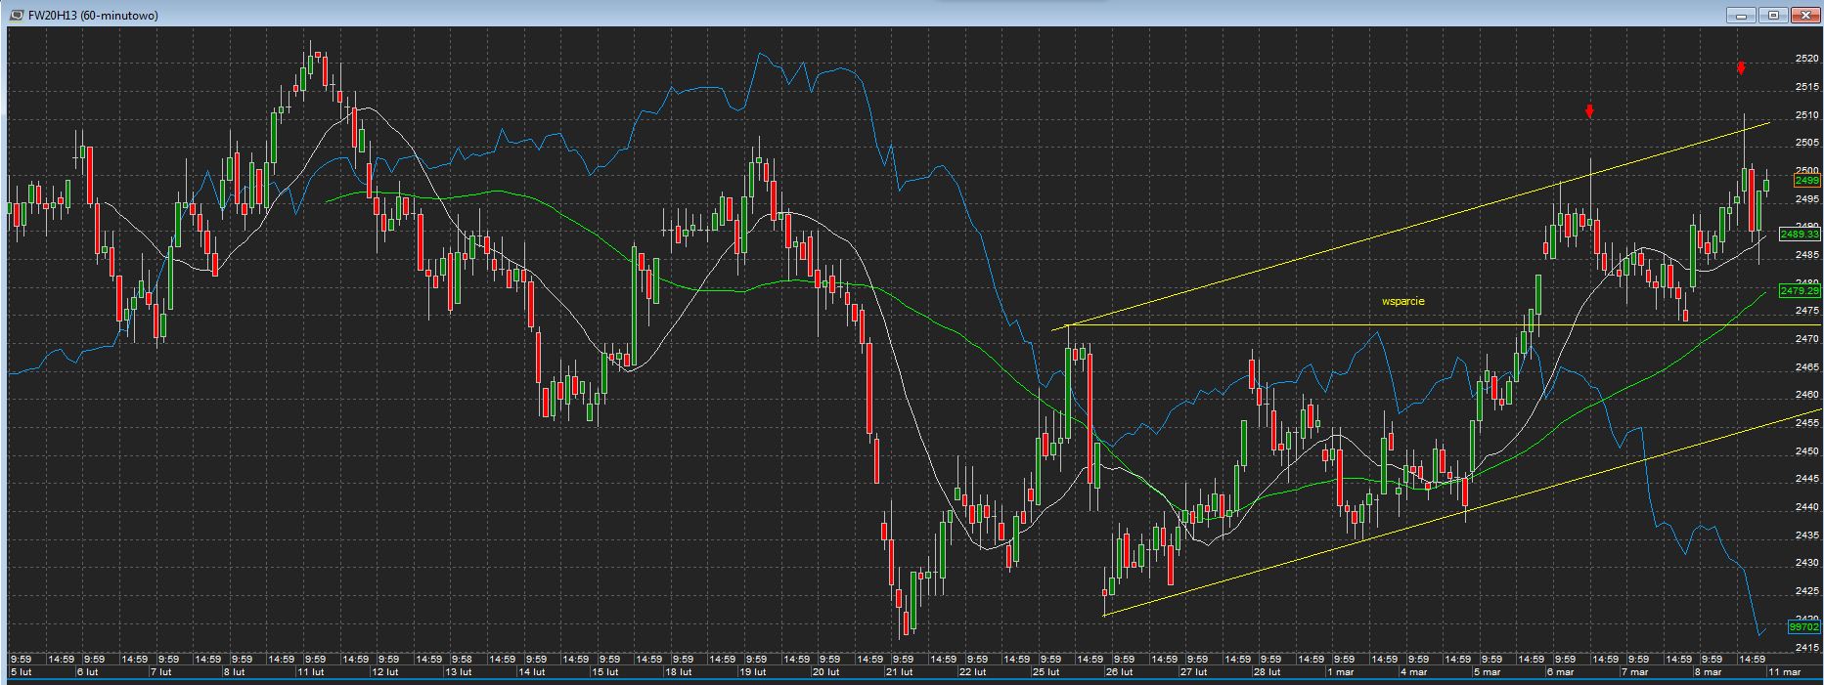Click the chart window icon beside FW20H13

tap(16, 16)
